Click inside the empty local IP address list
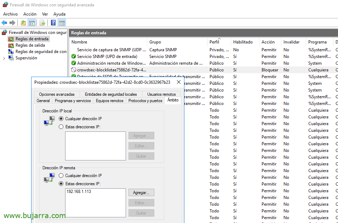The height and width of the screenshot is (223, 338). [x=96, y=146]
